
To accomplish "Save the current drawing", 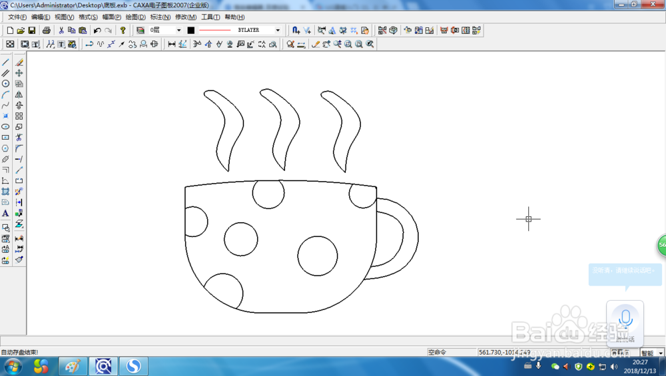I will click(32, 30).
